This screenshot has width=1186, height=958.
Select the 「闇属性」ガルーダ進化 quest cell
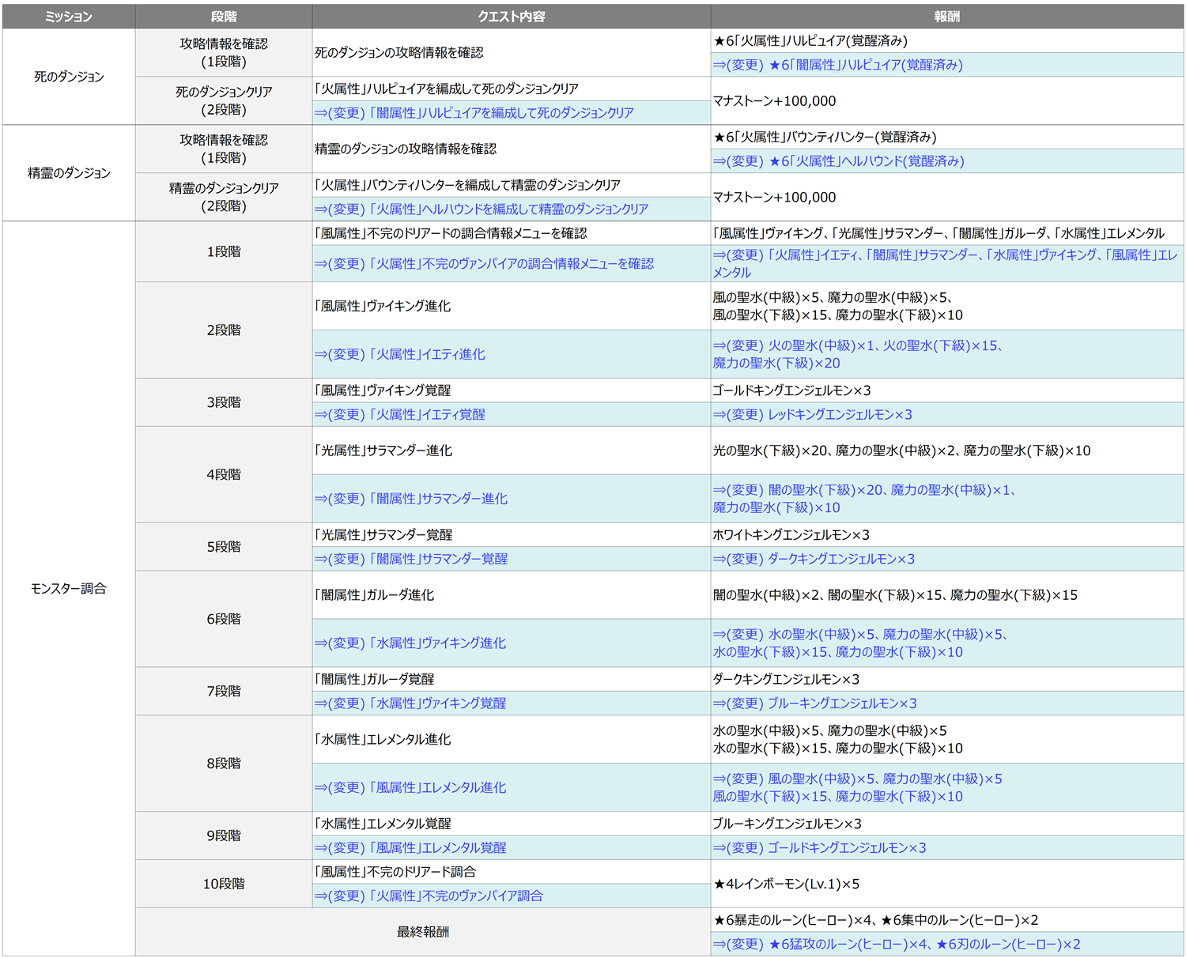(375, 595)
